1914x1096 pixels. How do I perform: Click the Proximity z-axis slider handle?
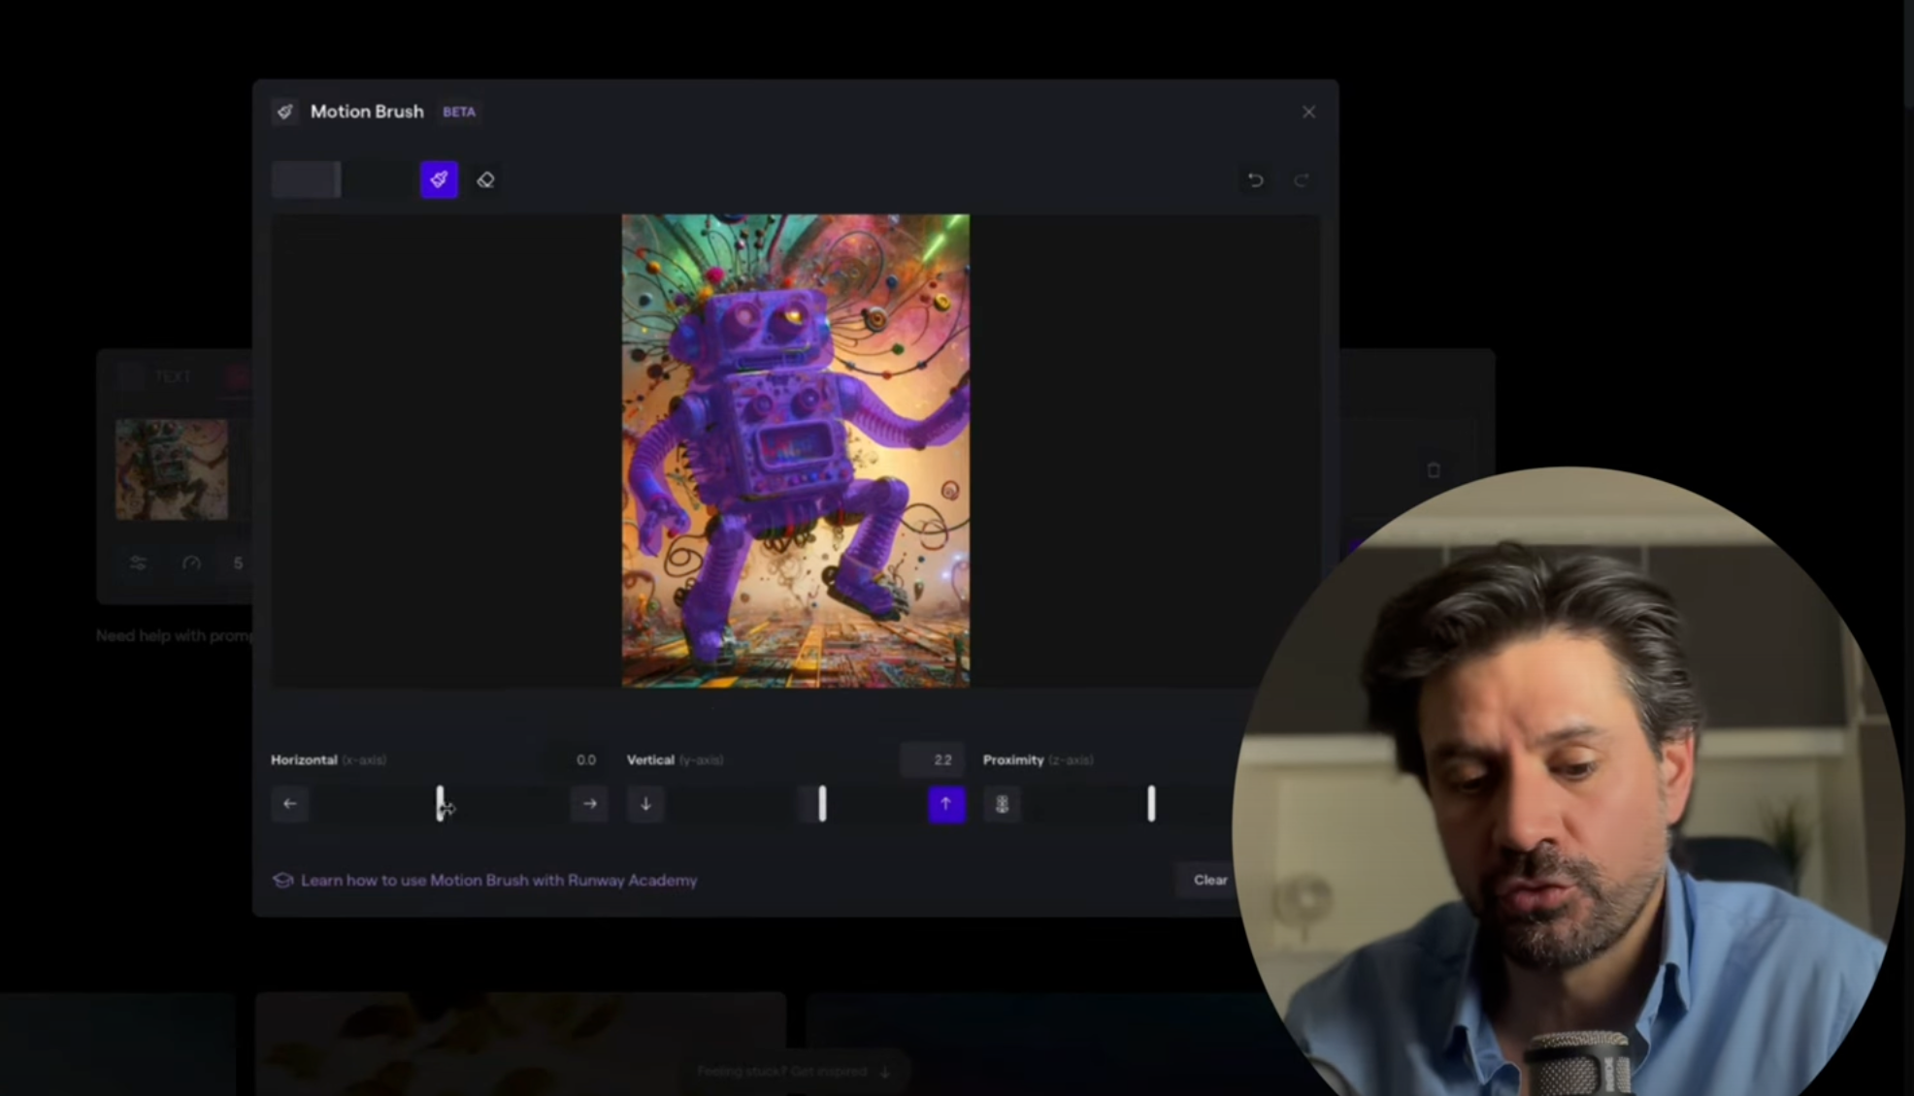pos(1151,803)
